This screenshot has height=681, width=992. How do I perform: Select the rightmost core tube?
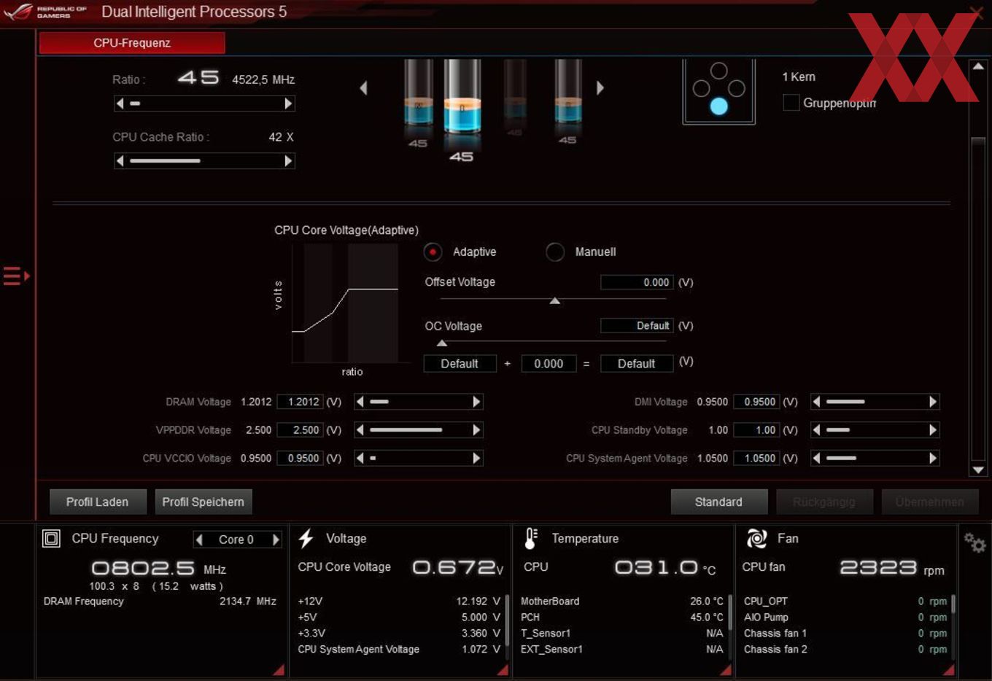[x=567, y=95]
